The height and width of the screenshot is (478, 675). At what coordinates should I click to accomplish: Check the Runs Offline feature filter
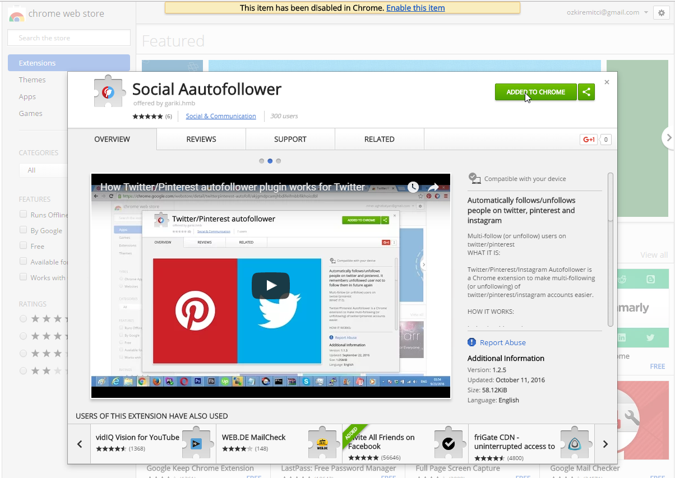tap(23, 214)
